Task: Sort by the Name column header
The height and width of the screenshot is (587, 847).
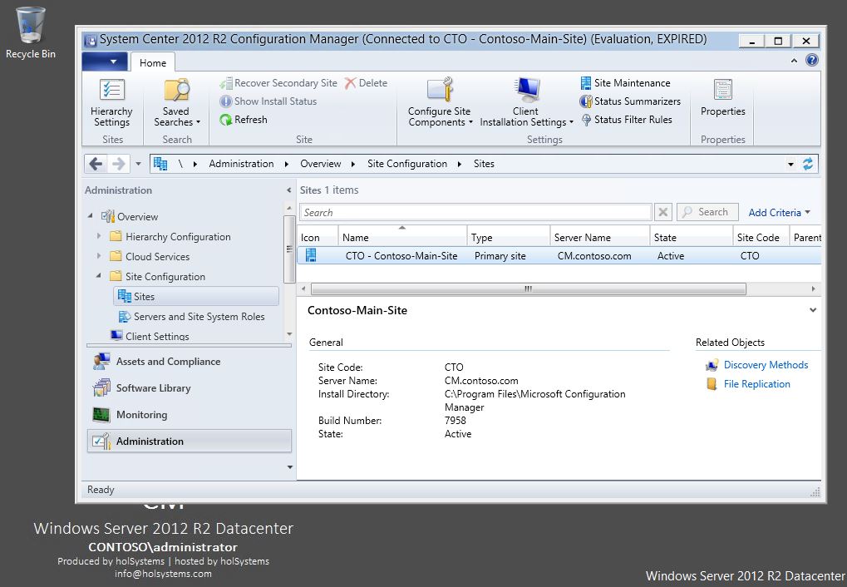Action: [x=402, y=237]
